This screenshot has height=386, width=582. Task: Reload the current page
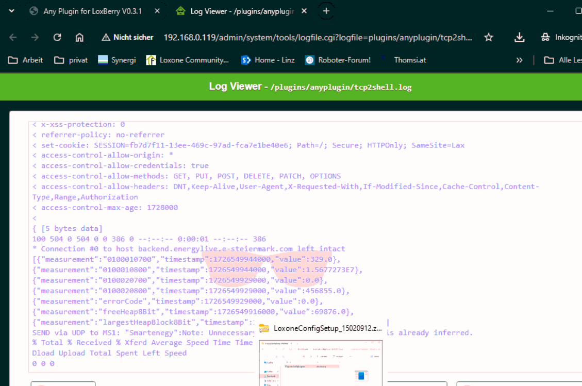57,37
